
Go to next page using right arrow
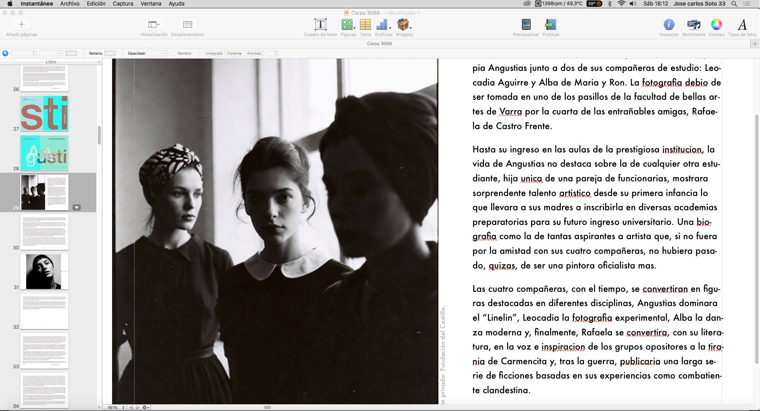(137, 407)
